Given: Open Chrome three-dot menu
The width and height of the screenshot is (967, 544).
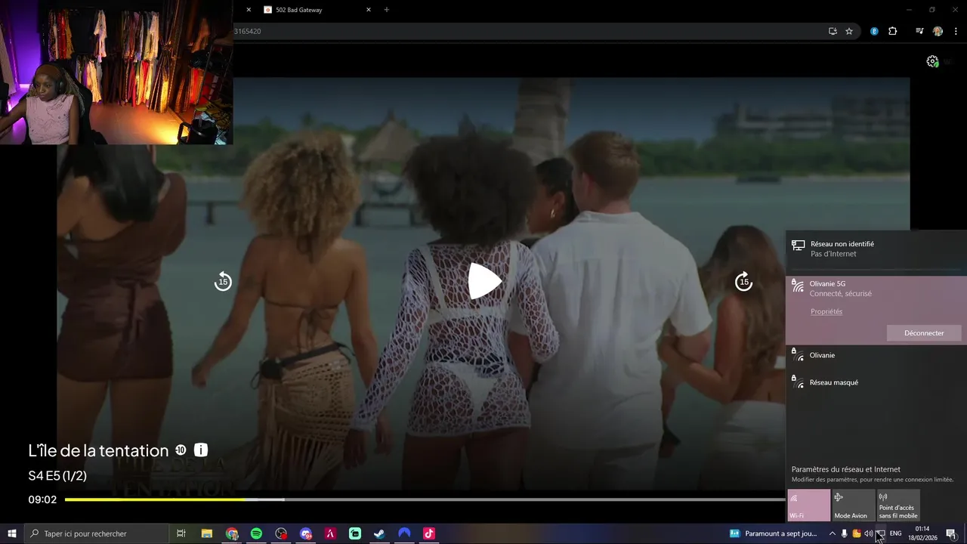Looking at the screenshot, I should 956,31.
